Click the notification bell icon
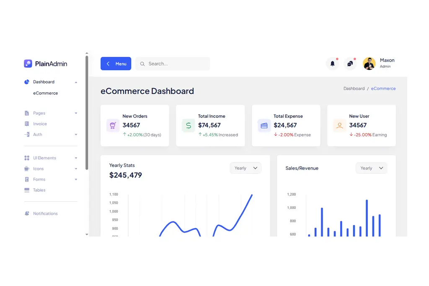429x286 pixels. [x=332, y=64]
